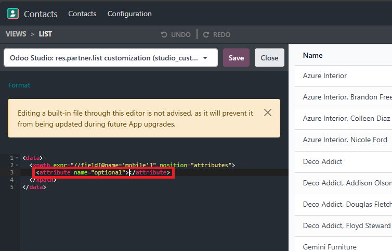The height and width of the screenshot is (251, 392).
Task: Open Deco Addict, Addison Olson row
Action: (x=343, y=183)
